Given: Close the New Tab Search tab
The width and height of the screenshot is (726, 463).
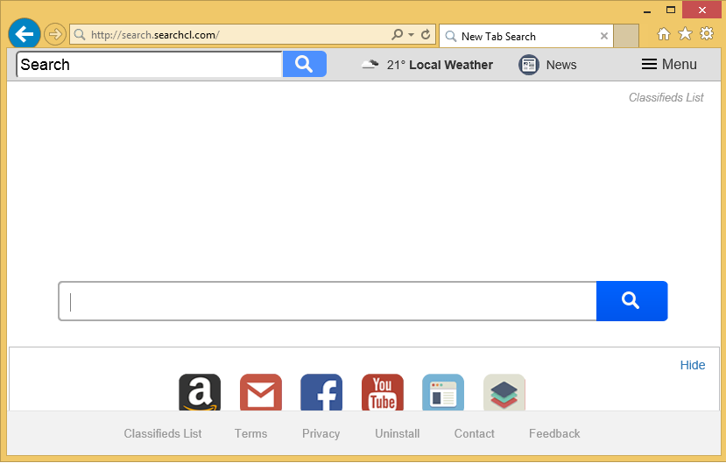Looking at the screenshot, I should [x=603, y=36].
